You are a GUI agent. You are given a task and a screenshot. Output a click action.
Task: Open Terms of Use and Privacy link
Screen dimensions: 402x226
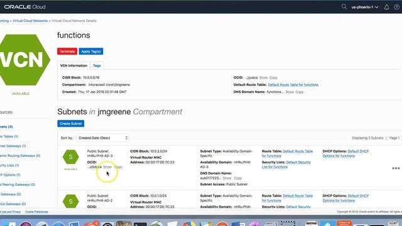(x=10, y=212)
